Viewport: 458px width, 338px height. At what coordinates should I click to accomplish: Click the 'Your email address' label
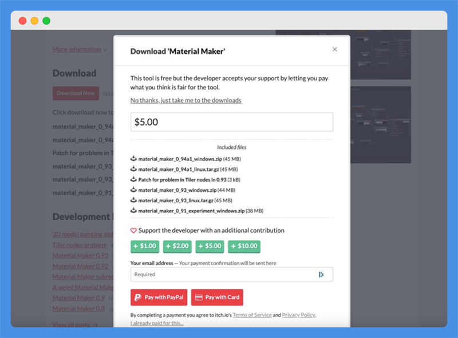coord(152,263)
